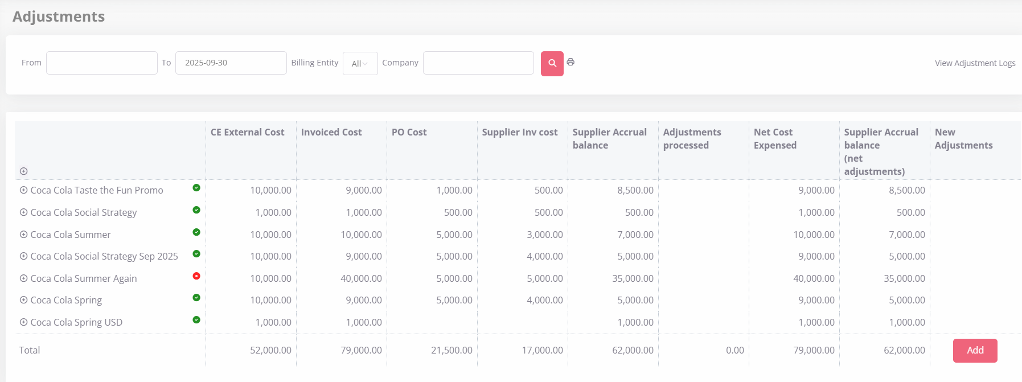Click total PO Cost 21,500.00
1022x382 pixels.
point(452,350)
